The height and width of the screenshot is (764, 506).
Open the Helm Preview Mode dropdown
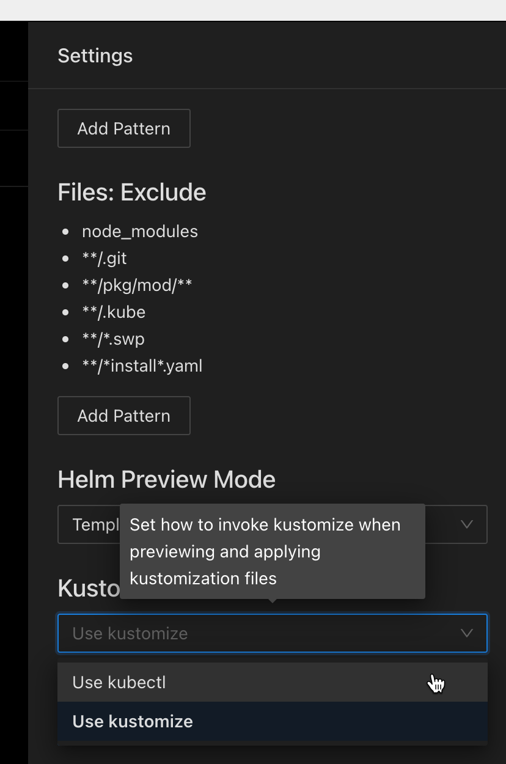273,524
